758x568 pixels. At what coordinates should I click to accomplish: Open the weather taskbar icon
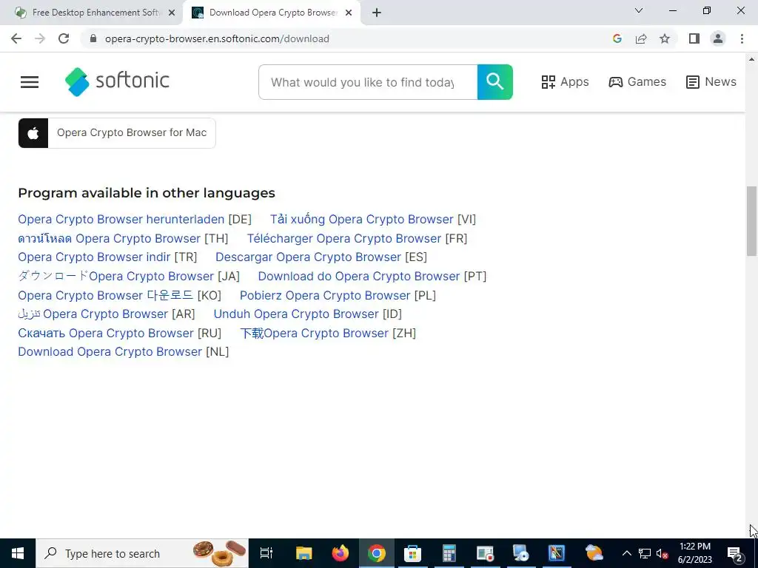594,553
